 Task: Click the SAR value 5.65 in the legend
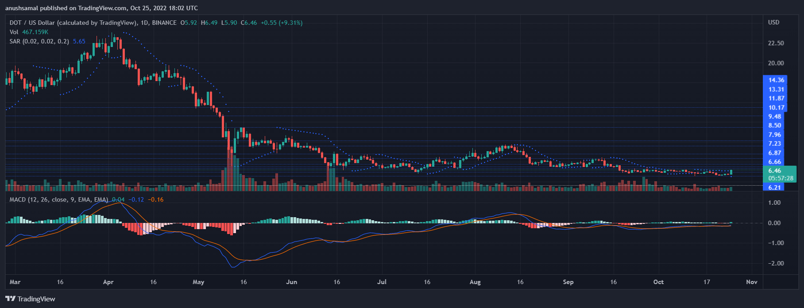click(79, 41)
